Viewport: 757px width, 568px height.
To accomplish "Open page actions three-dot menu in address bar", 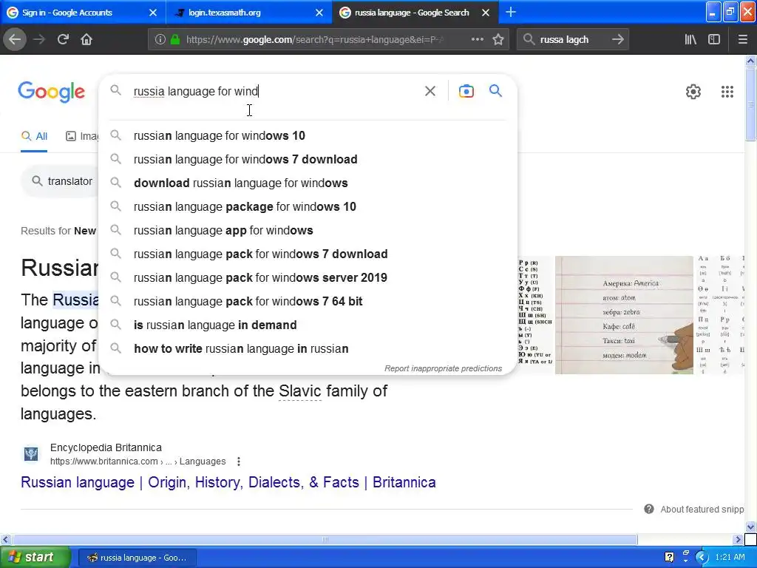I will tap(477, 39).
